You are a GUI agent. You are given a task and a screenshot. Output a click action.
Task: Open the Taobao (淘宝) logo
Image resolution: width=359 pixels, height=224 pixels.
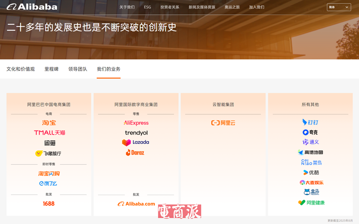(x=49, y=123)
